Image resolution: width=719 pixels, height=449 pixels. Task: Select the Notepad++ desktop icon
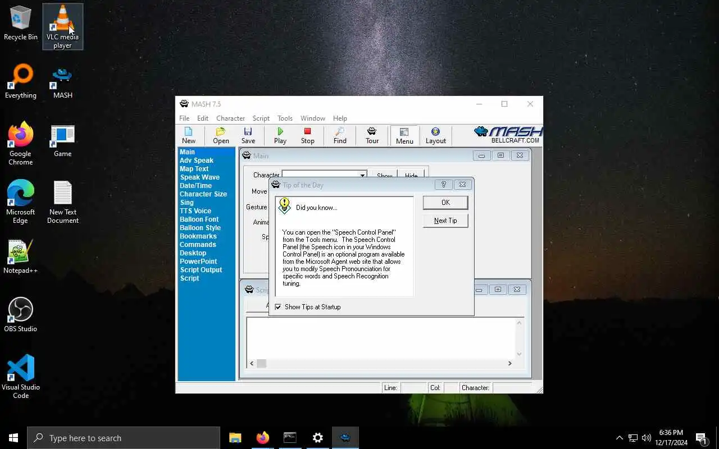coord(21,257)
